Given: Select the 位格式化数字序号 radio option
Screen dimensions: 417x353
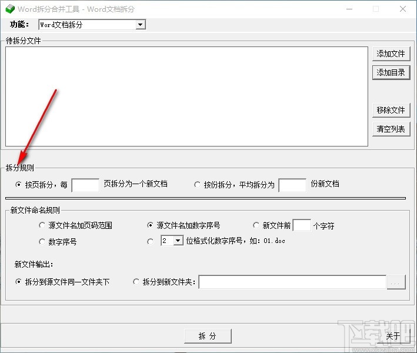Looking at the screenshot, I should pyautogui.click(x=150, y=242).
